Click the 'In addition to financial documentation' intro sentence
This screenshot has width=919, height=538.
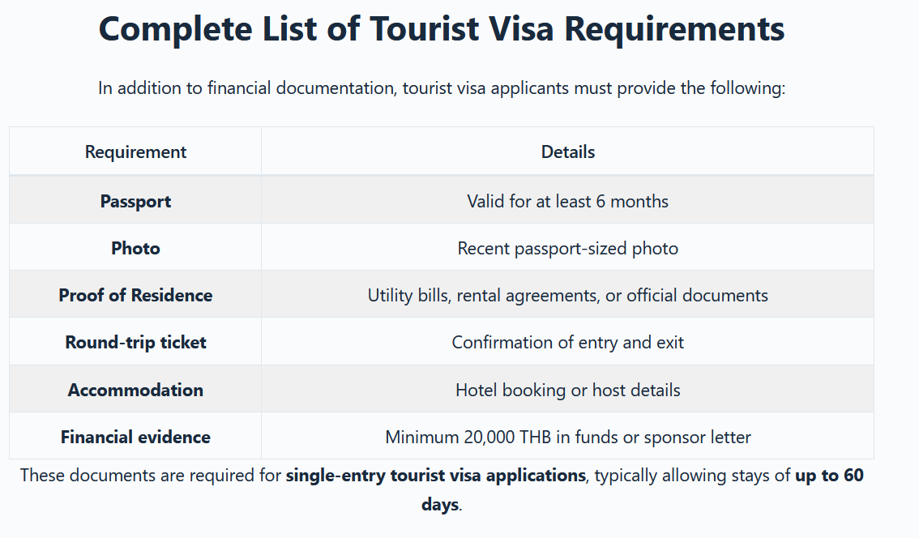(x=442, y=88)
